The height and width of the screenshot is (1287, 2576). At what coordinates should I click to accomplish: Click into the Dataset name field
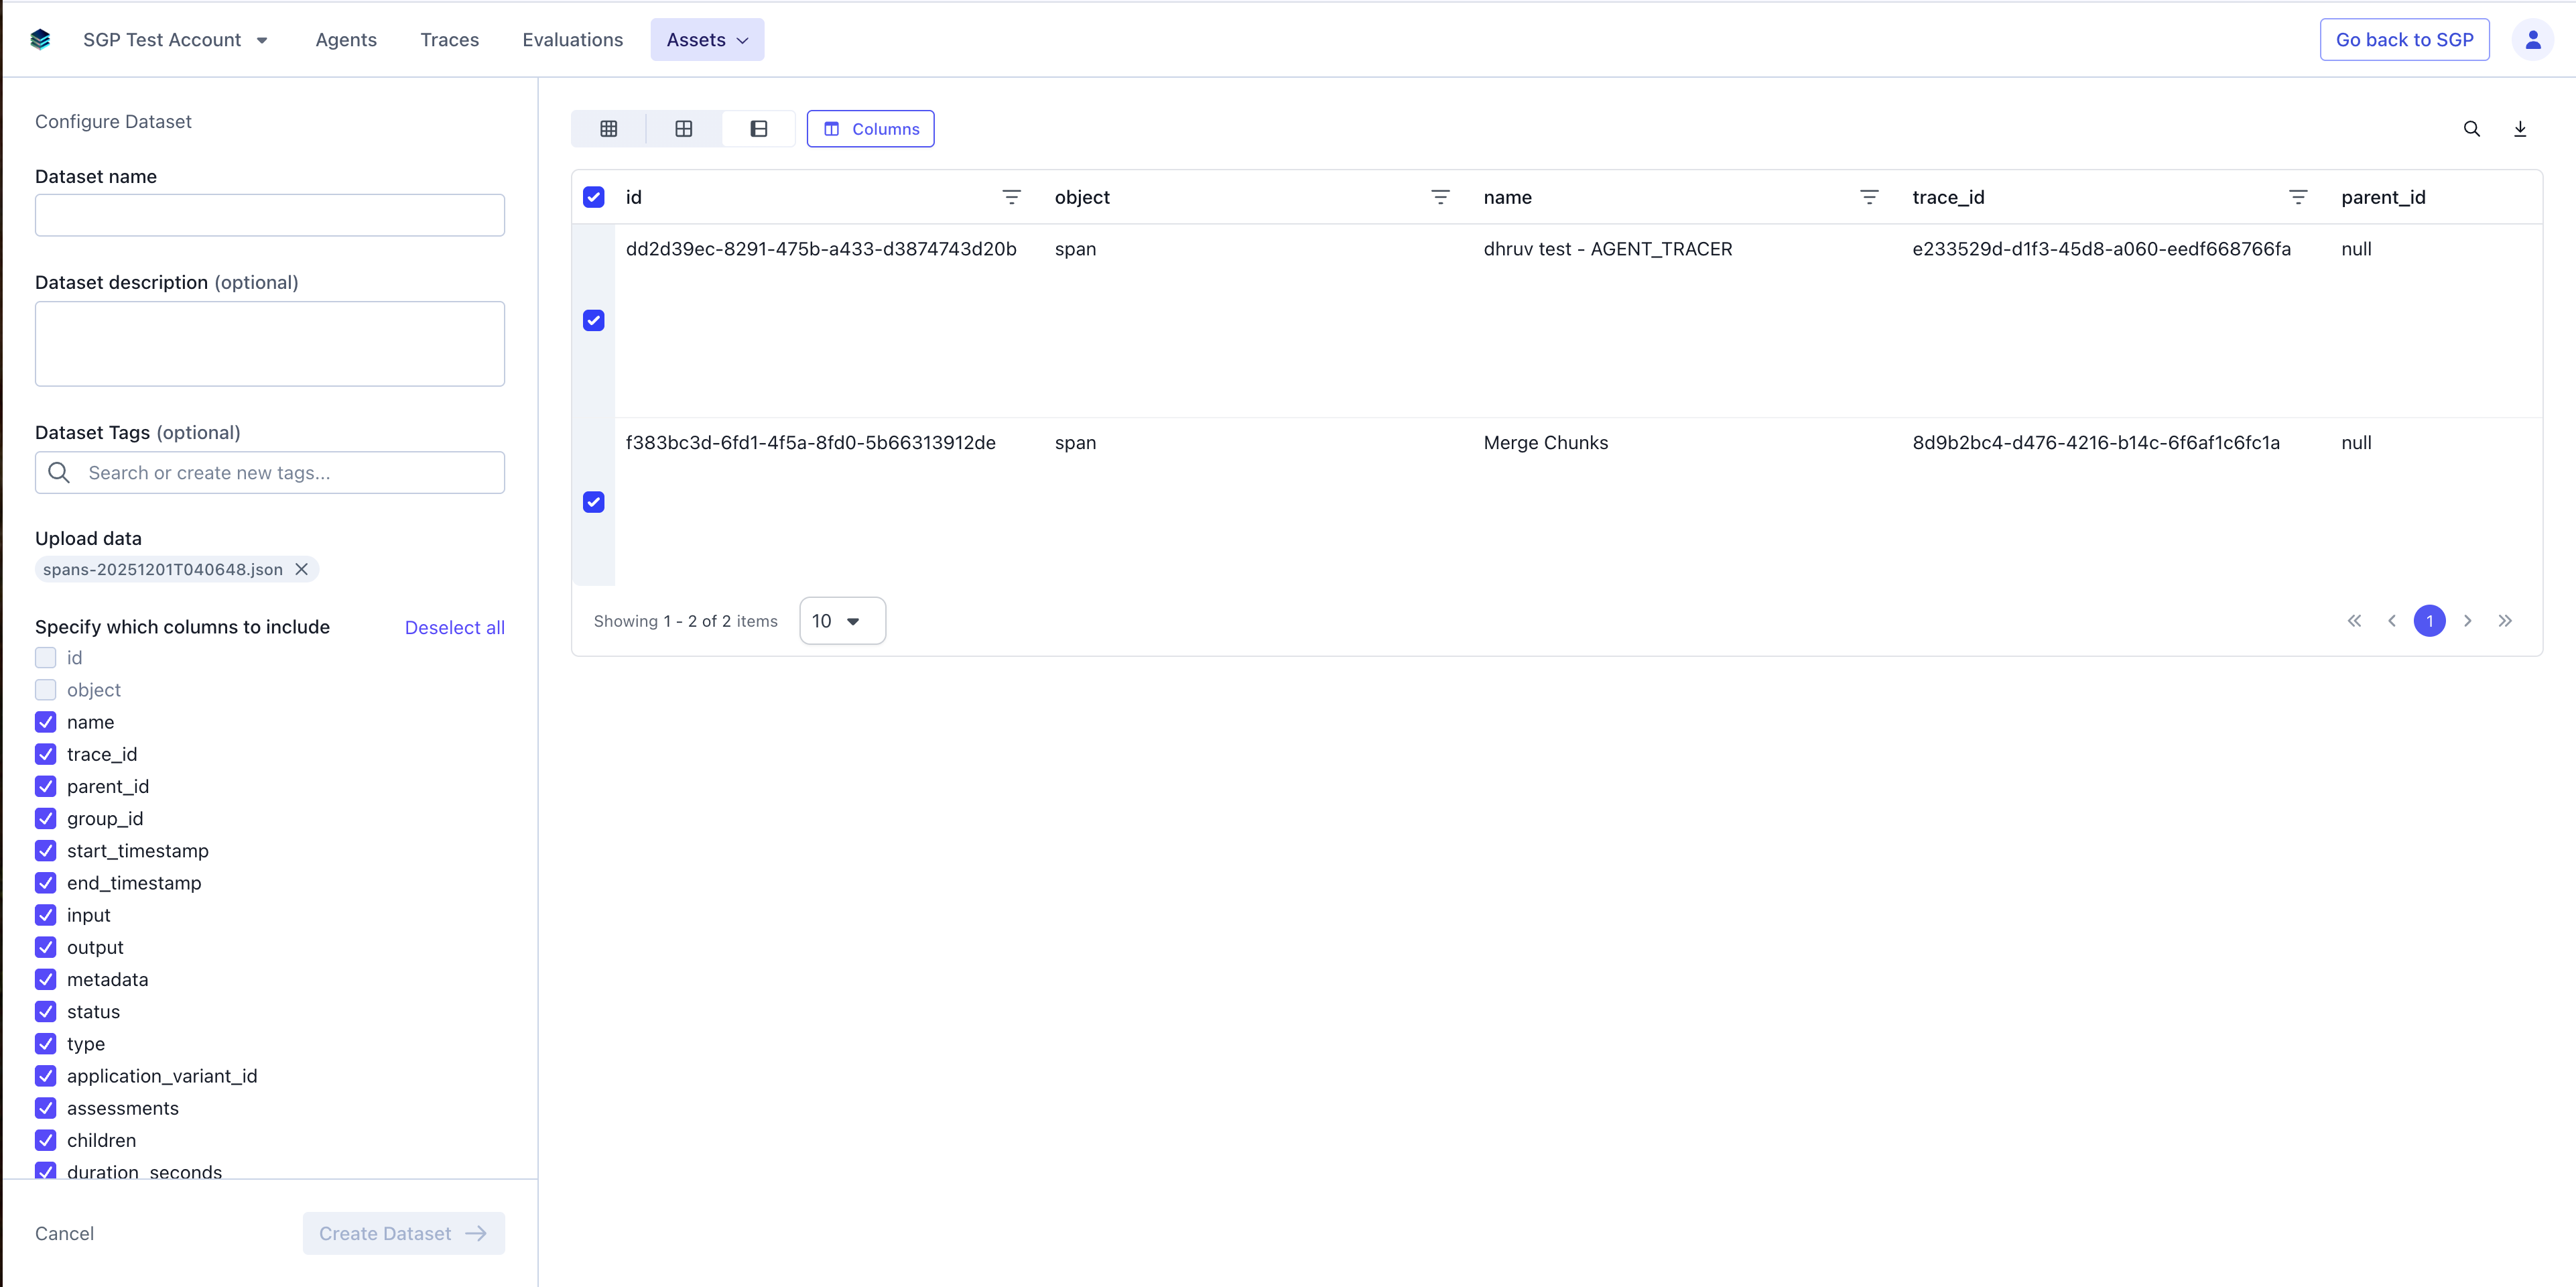pyautogui.click(x=270, y=215)
